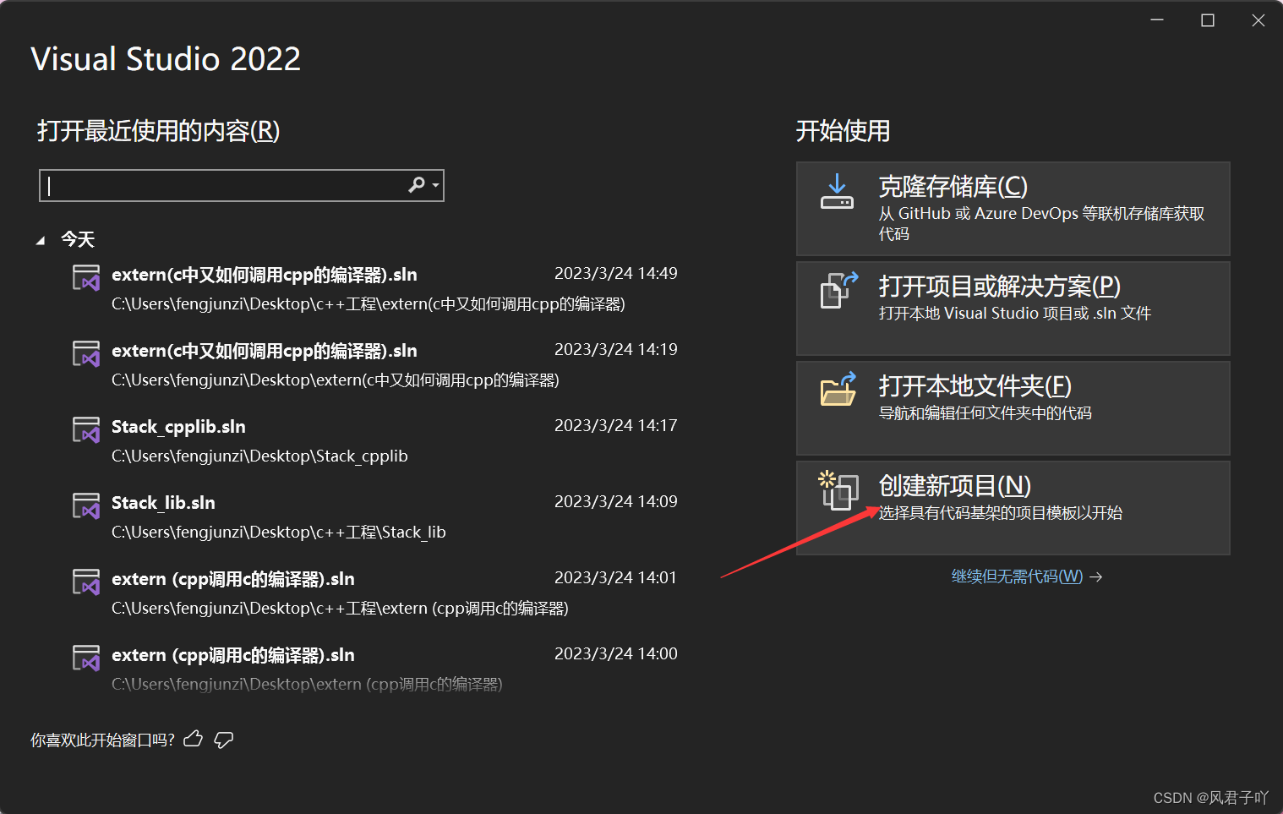Click the search magnifier icon
1283x814 pixels.
click(417, 185)
